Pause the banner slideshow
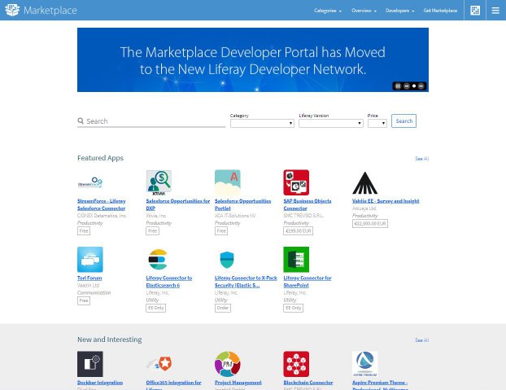The width and height of the screenshot is (506, 390). point(398,86)
